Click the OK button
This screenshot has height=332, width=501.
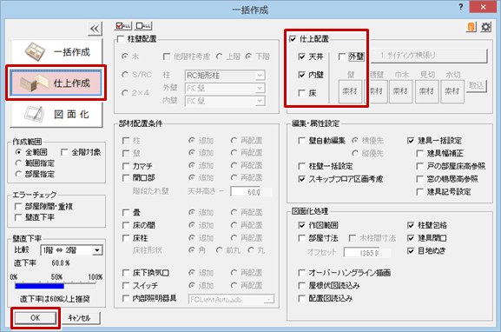click(x=36, y=318)
